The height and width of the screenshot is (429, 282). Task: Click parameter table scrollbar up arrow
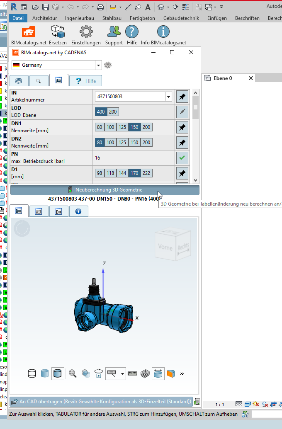tap(195, 93)
